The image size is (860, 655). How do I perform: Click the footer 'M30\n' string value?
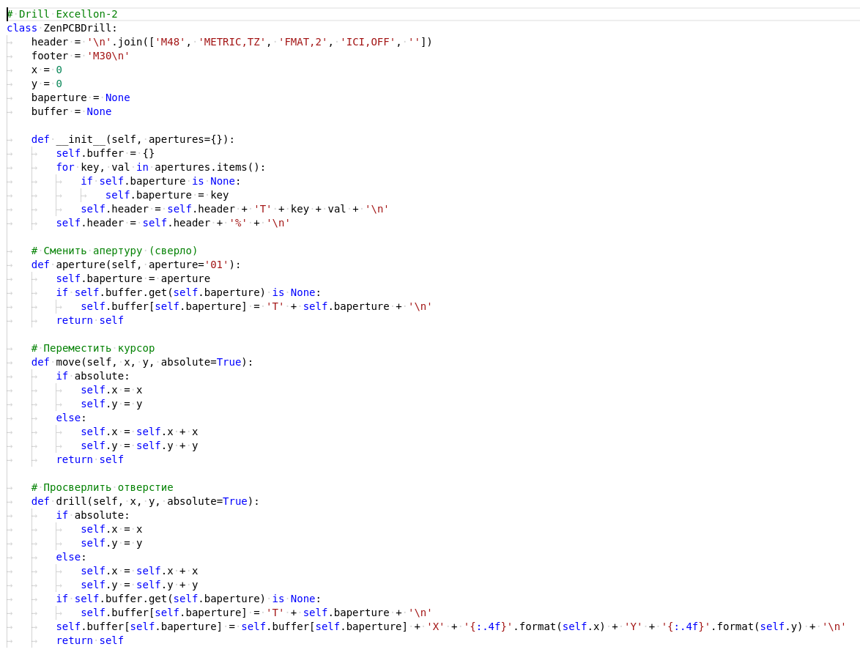108,56
